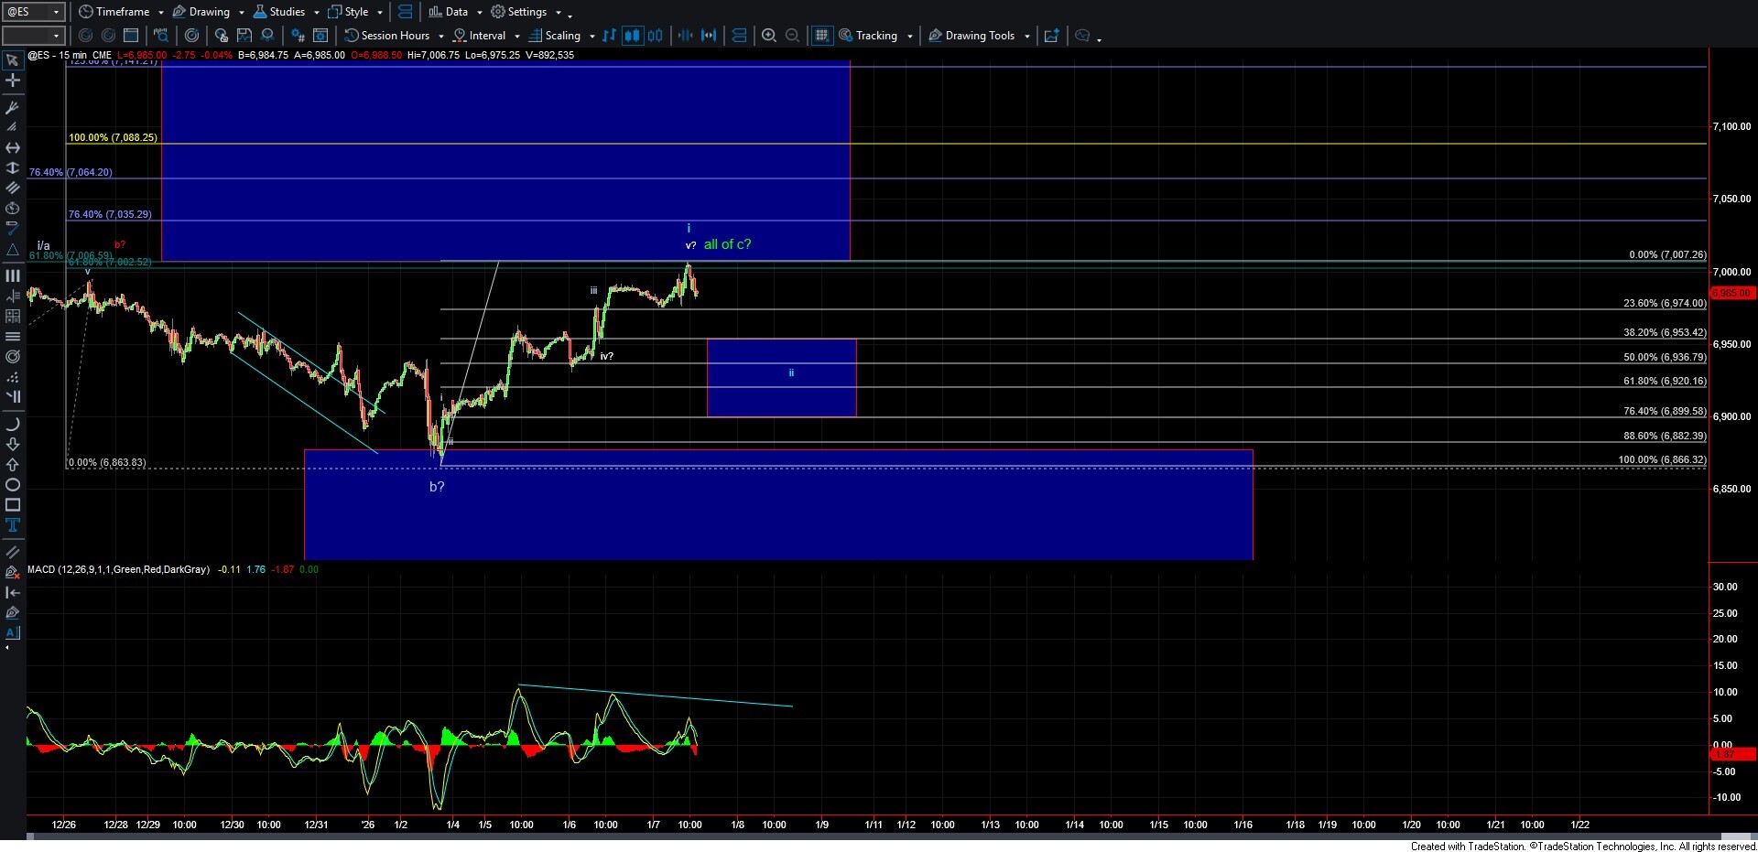Expand the Scaling dropdown arrow

[591, 37]
